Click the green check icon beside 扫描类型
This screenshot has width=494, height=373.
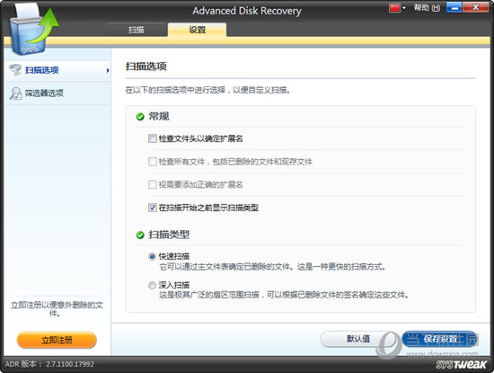(x=140, y=235)
